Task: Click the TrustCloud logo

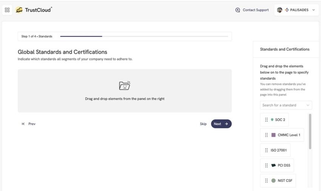Action: coord(34,10)
